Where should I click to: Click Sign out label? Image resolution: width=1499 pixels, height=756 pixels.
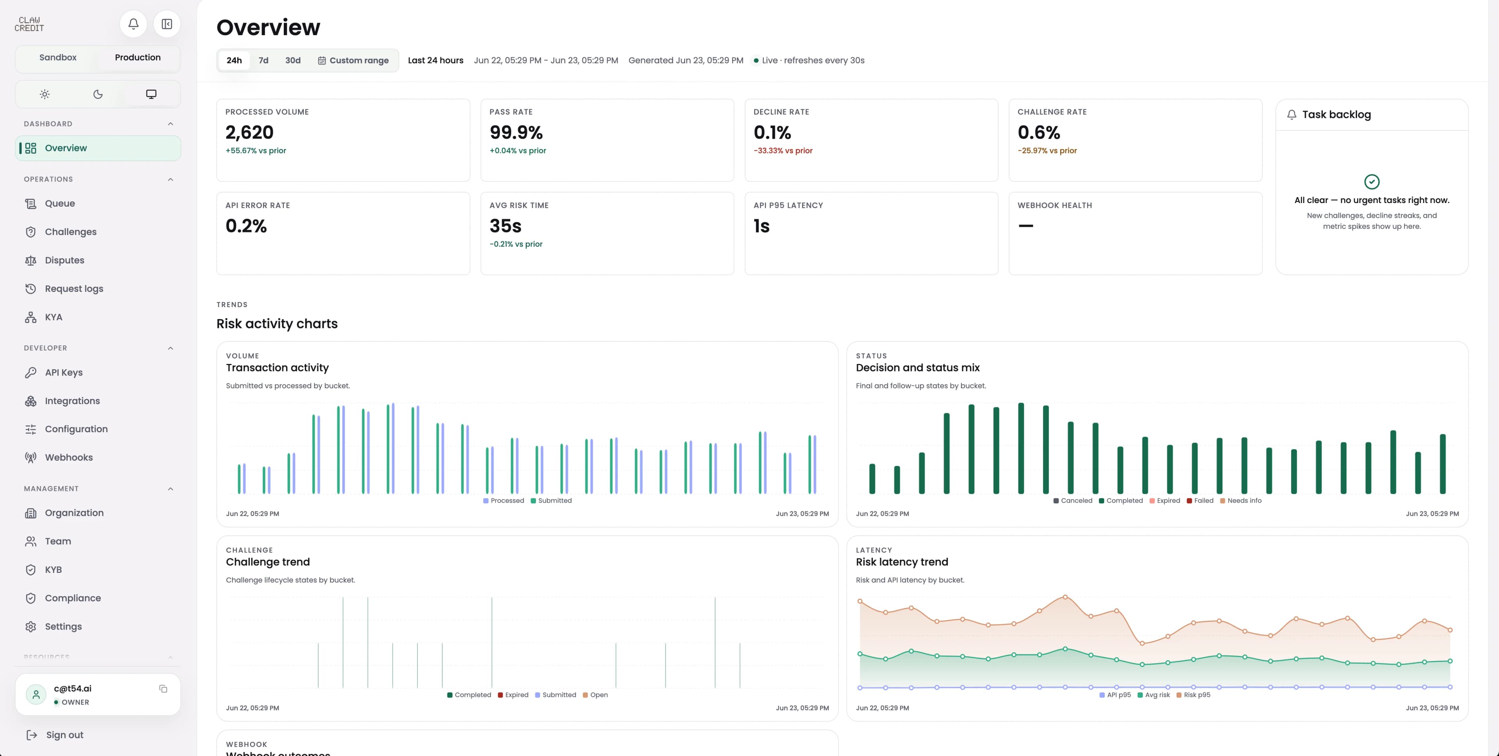coord(64,735)
